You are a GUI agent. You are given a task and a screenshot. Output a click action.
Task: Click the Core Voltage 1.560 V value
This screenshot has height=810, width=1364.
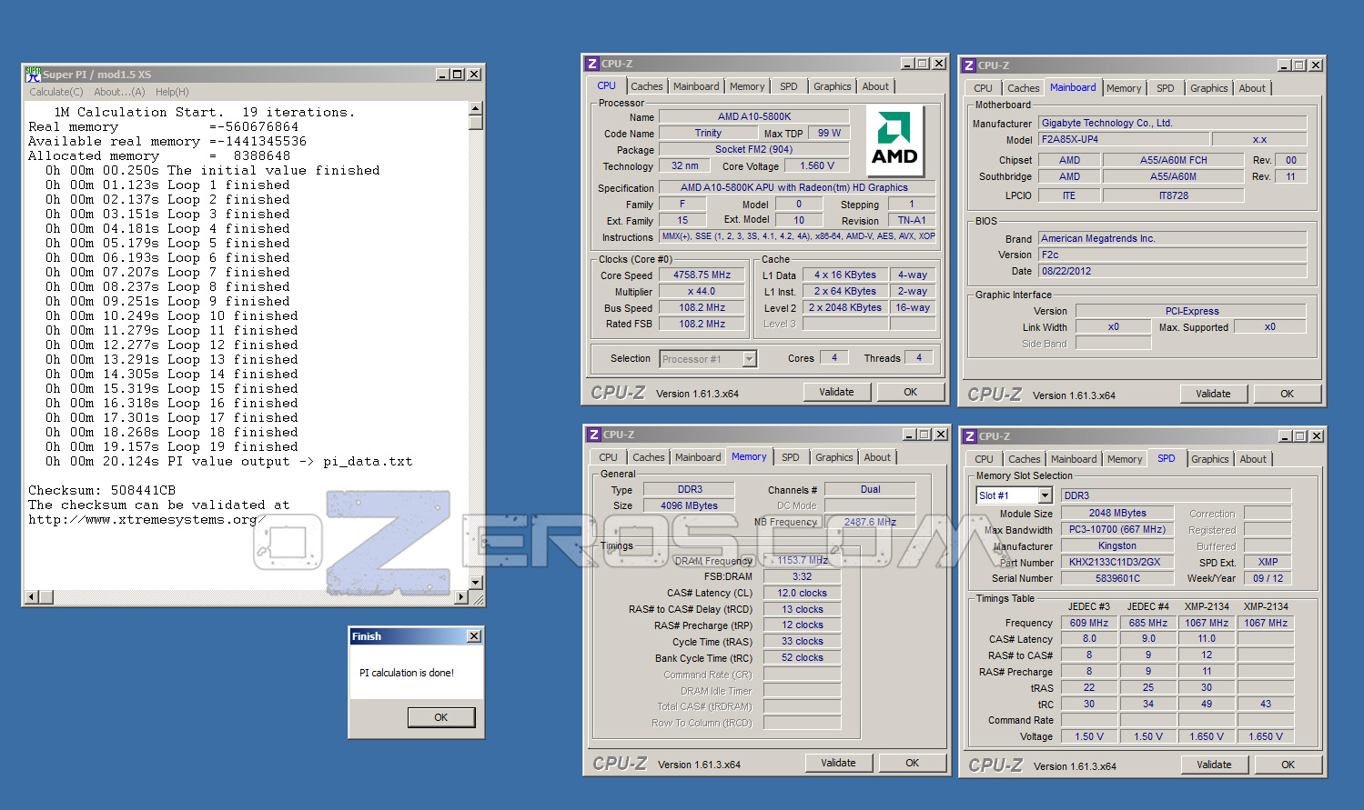click(x=815, y=166)
